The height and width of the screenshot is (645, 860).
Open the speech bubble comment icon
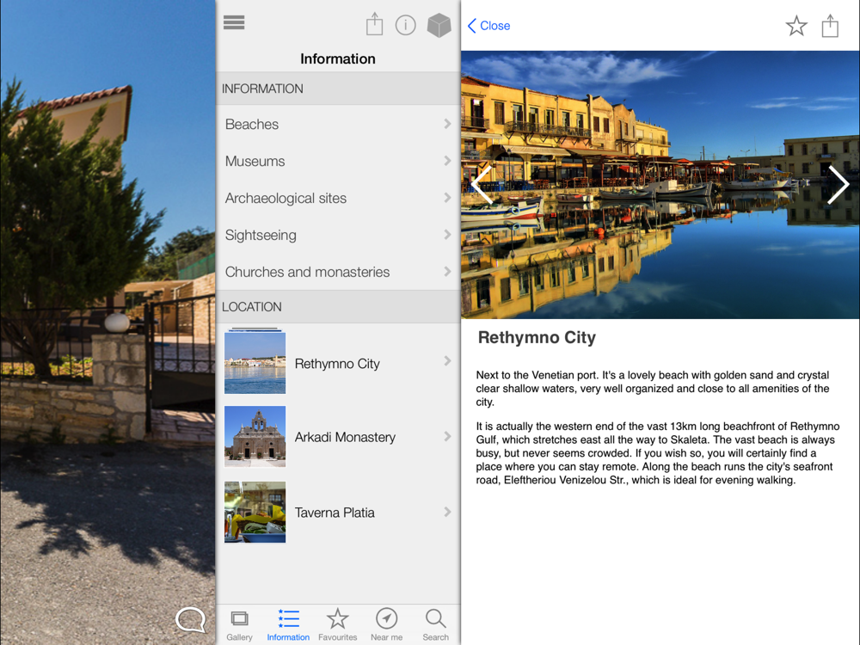tap(190, 620)
